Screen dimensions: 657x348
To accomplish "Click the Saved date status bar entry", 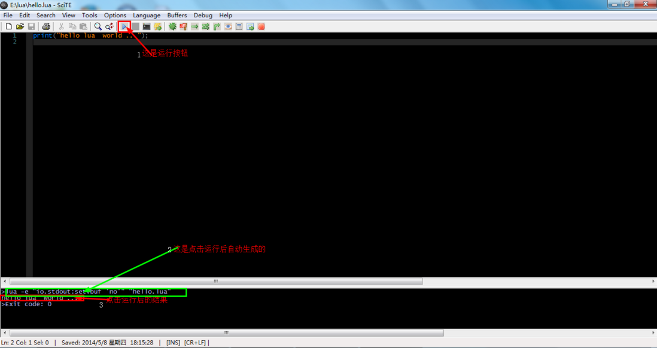I will (107, 343).
